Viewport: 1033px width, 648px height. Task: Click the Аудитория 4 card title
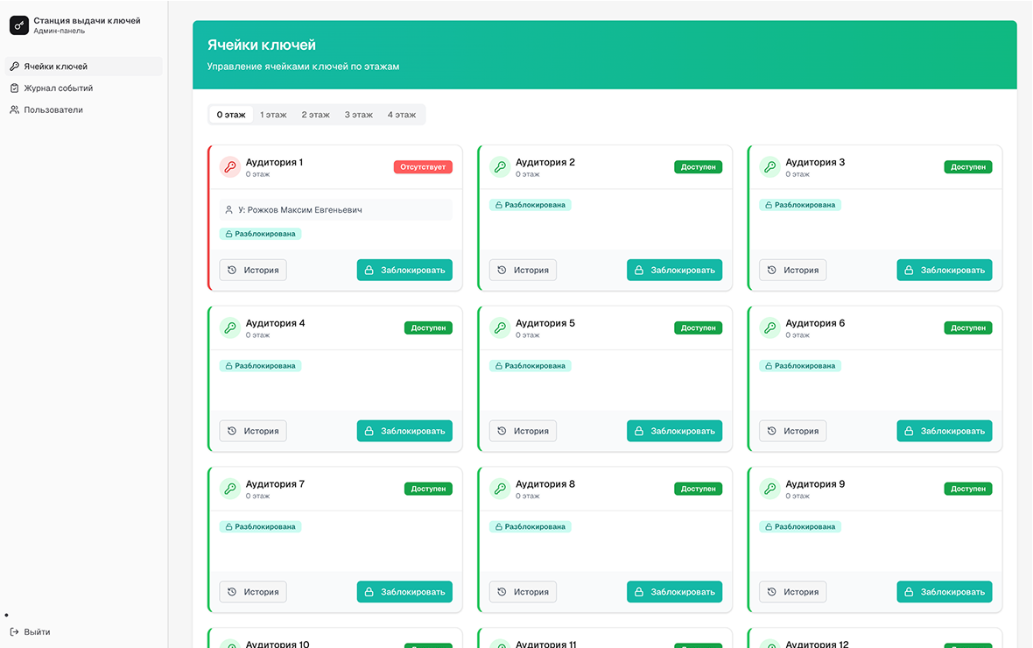pos(276,323)
